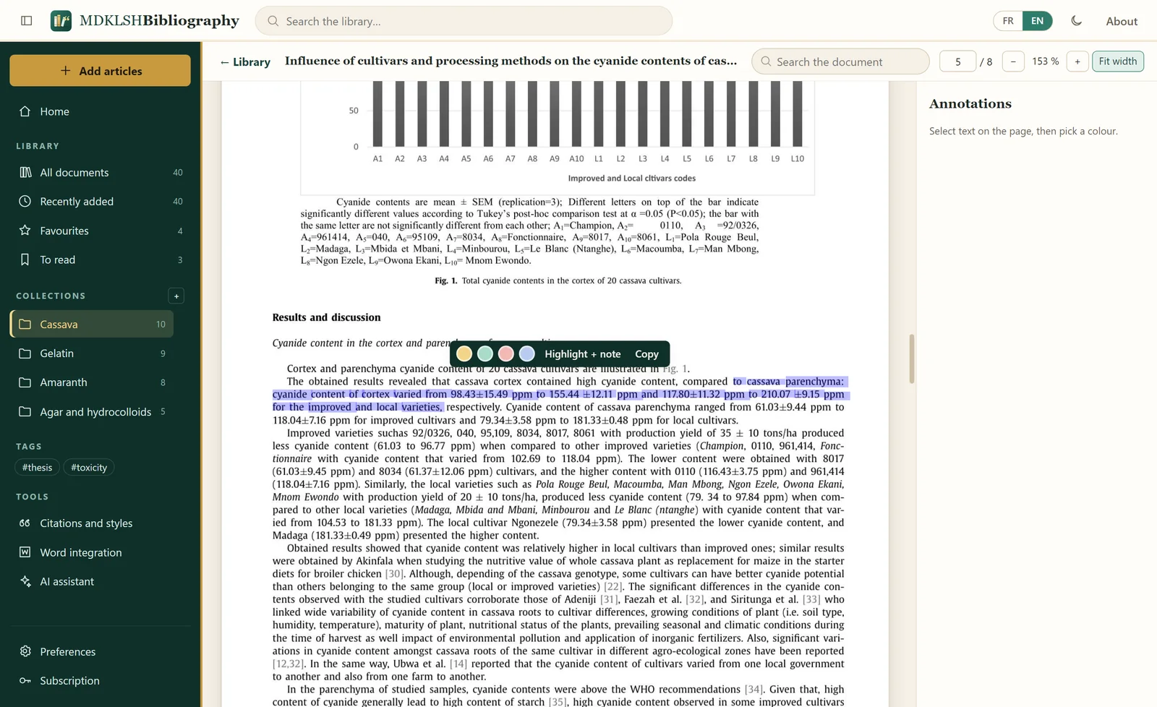Viewport: 1157px width, 707px height.
Task: Go back to Library
Action: [x=244, y=61]
